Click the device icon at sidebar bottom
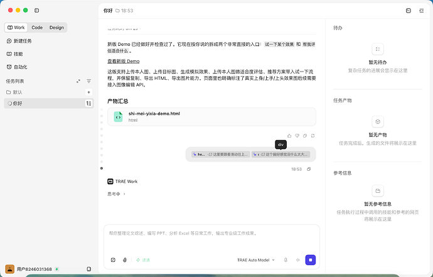Screen dimensions: 433x277 pos(88,269)
